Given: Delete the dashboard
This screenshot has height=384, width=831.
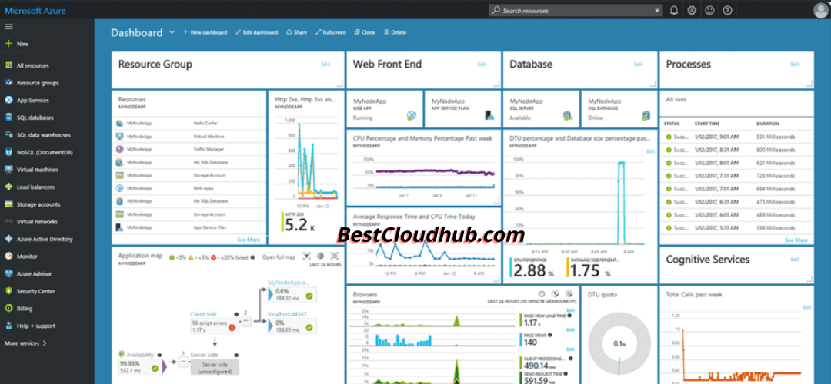Looking at the screenshot, I should click(395, 32).
